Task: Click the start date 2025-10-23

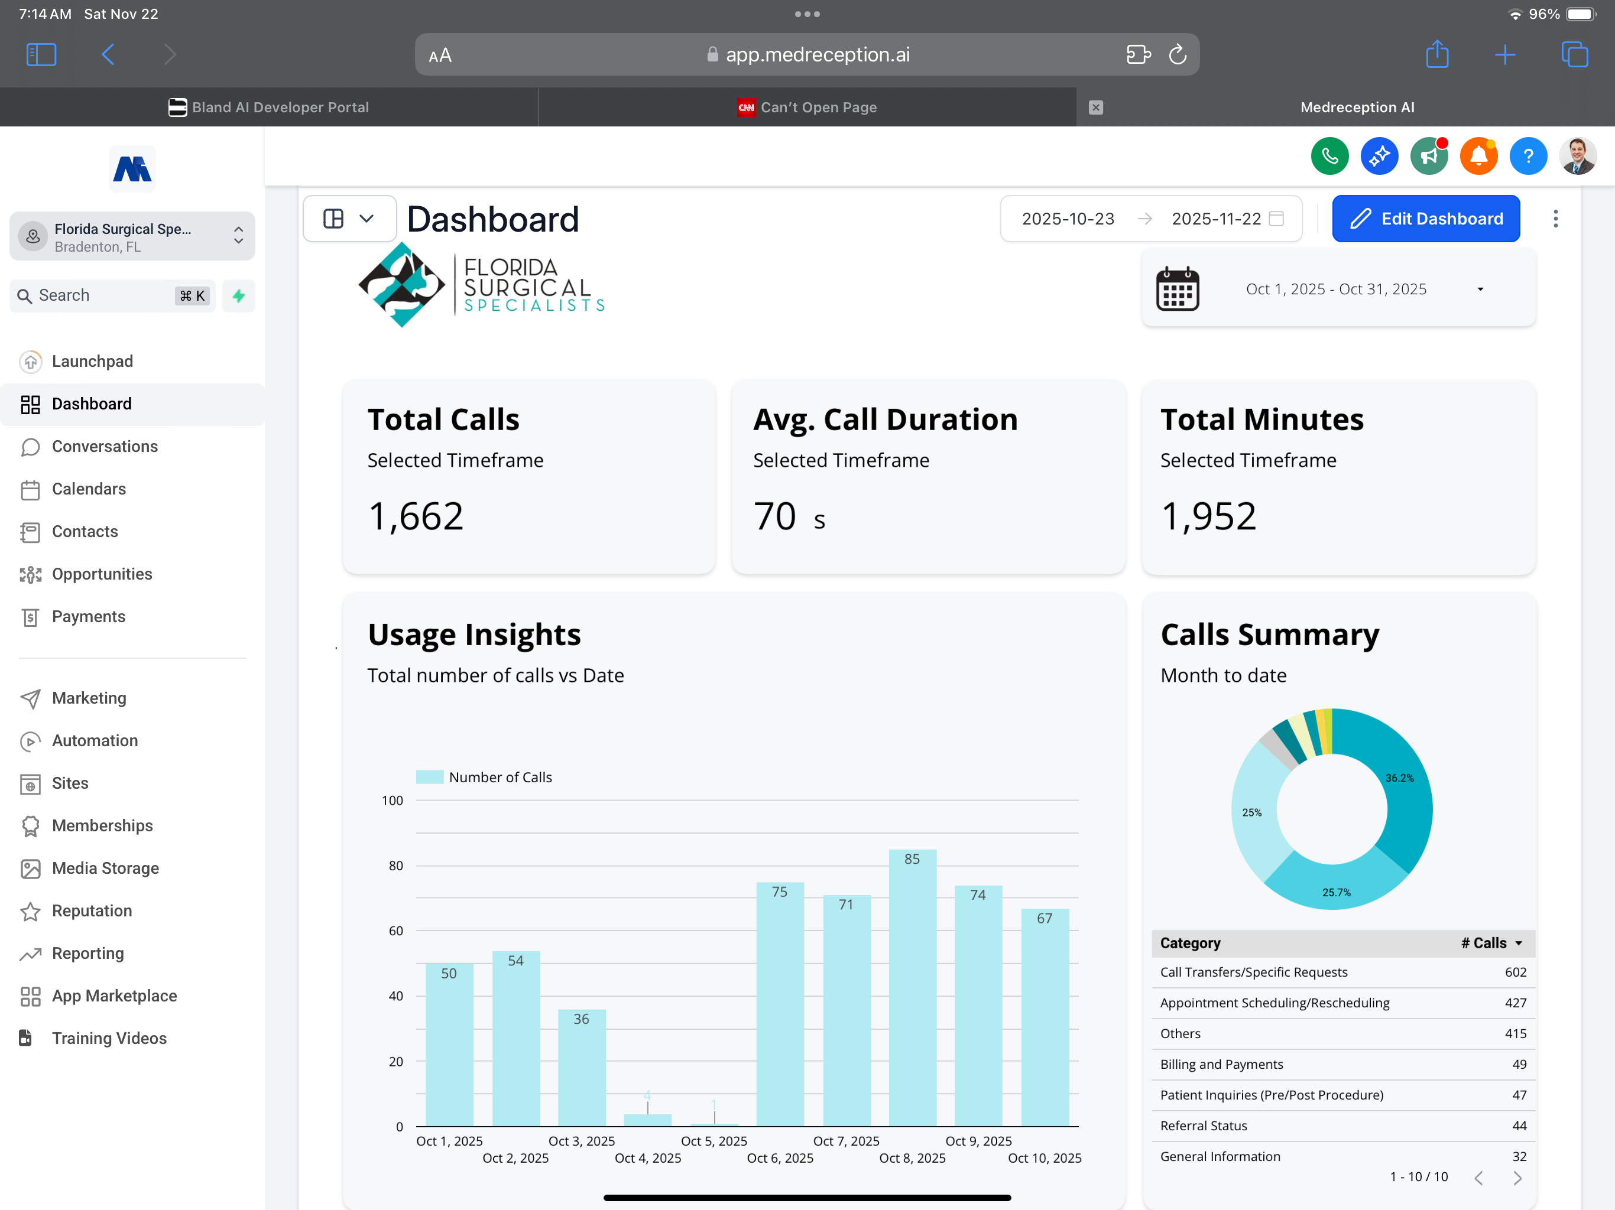Action: pyautogui.click(x=1068, y=219)
